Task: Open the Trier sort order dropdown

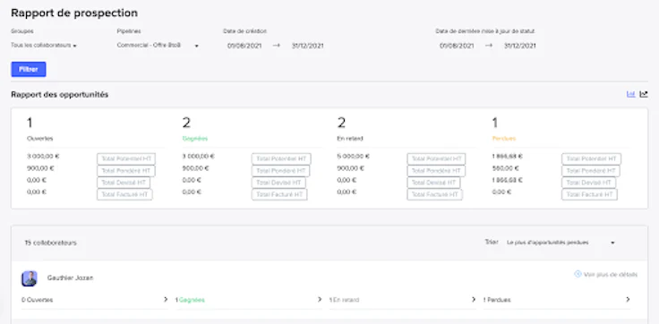Action: point(561,243)
